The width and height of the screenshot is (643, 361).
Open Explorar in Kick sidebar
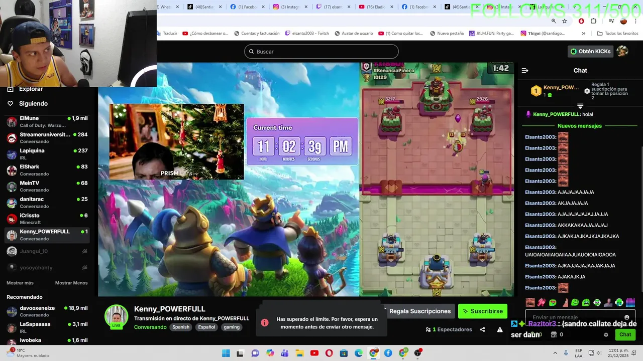pos(25,89)
